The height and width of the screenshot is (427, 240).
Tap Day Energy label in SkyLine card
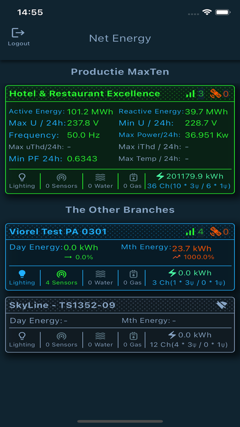[36, 321]
